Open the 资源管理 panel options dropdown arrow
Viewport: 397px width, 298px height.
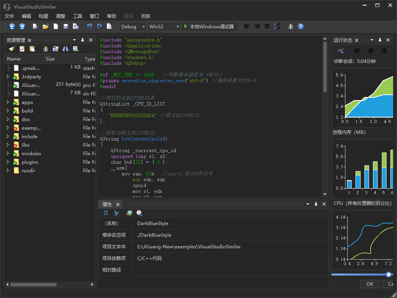(x=74, y=40)
